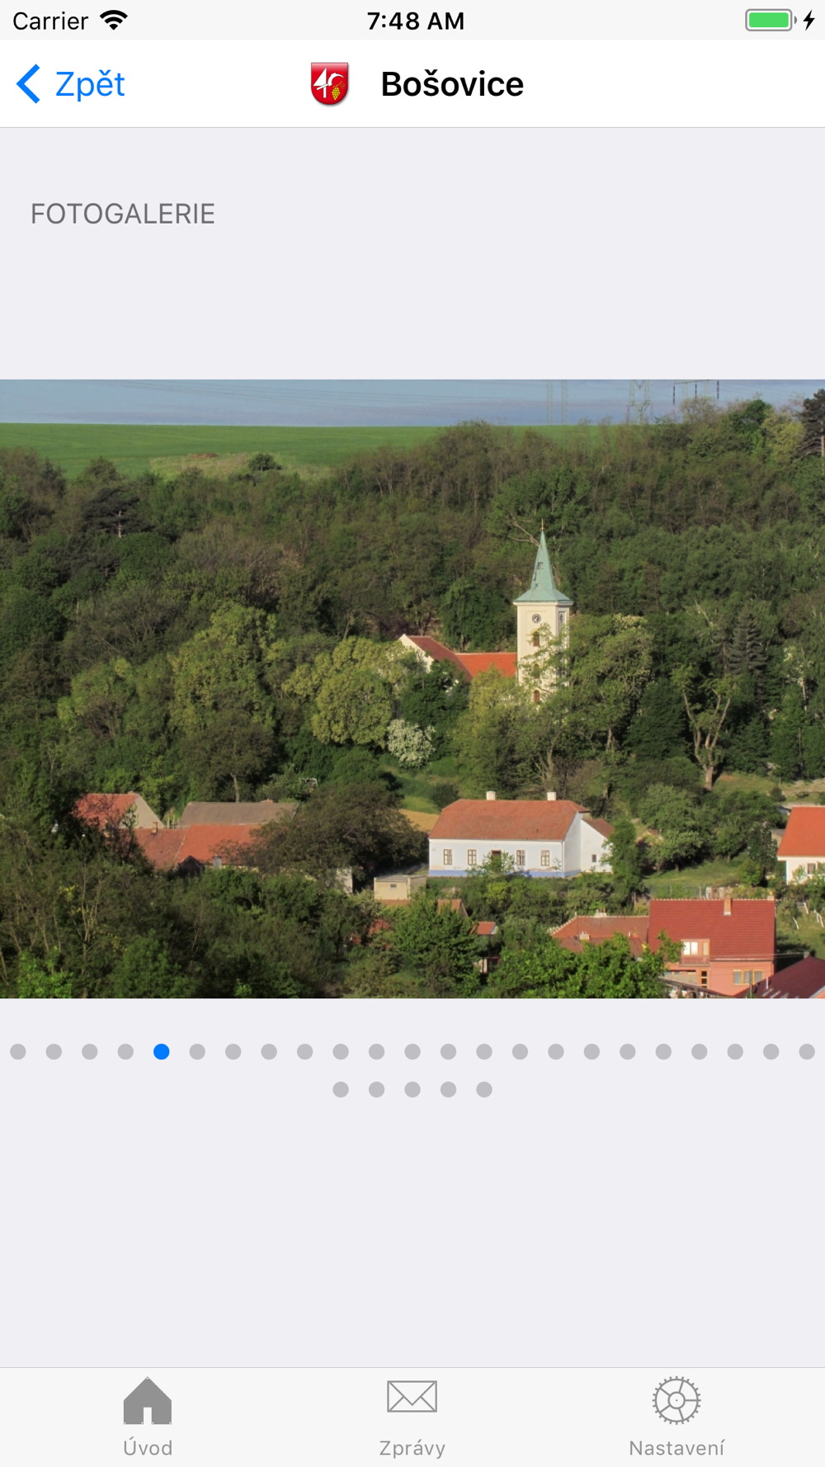This screenshot has width=825, height=1467.
Task: Tap the Wi-Fi status icon
Action: tap(114, 21)
